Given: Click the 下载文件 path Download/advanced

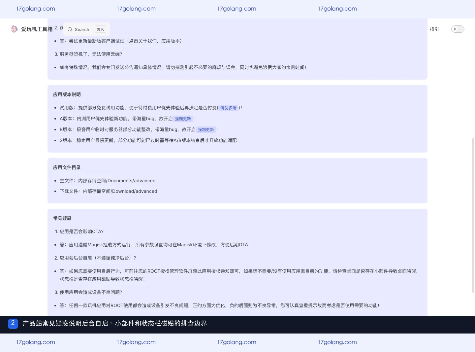Looking at the screenshot, I should (109, 191).
